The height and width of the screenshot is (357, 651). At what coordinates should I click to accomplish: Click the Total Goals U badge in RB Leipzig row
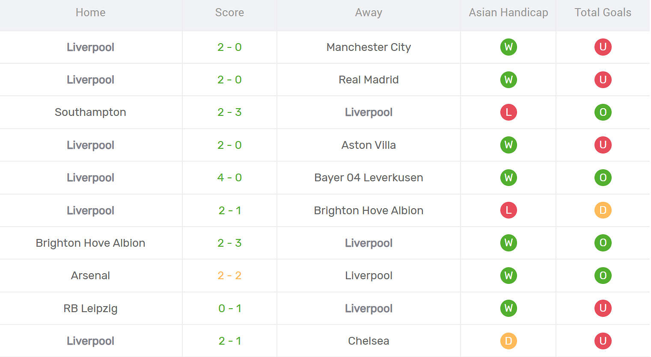[x=603, y=308]
